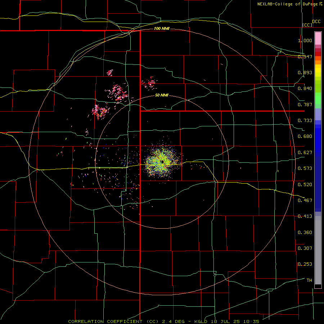Click the Correlation Coefficient product caption
Screen dimensions: 324x324
point(163,321)
